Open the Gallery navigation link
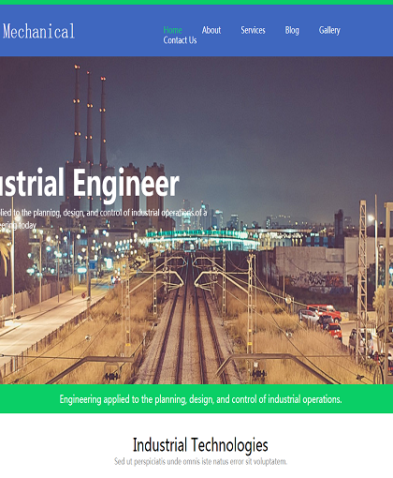The height and width of the screenshot is (478, 393). pyautogui.click(x=329, y=30)
